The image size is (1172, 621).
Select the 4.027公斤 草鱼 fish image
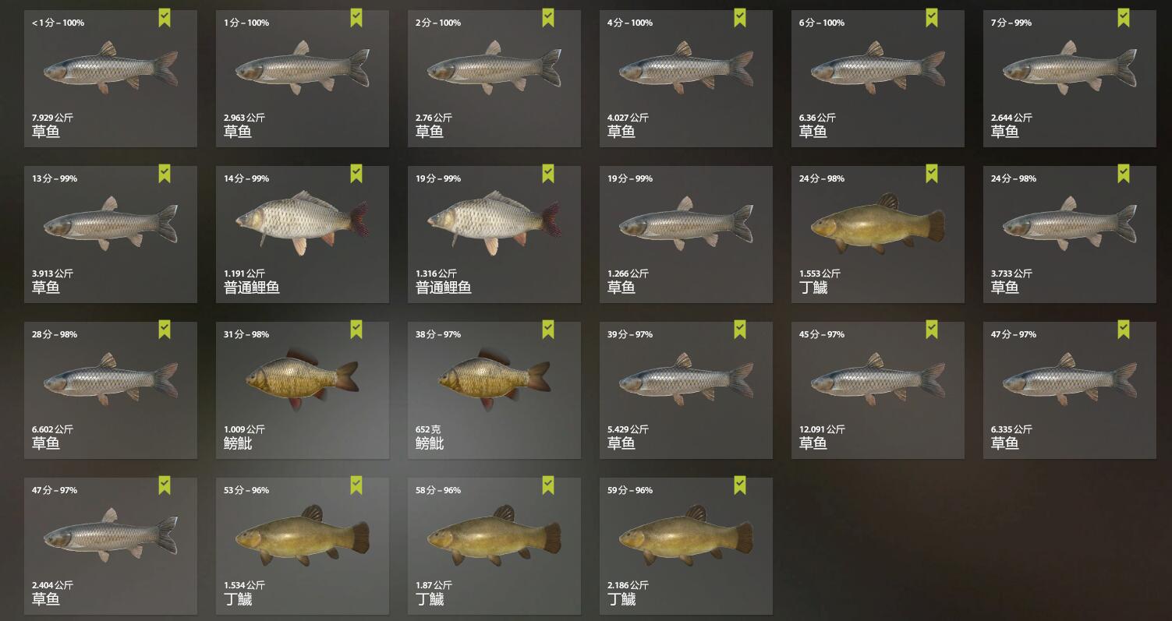click(686, 68)
